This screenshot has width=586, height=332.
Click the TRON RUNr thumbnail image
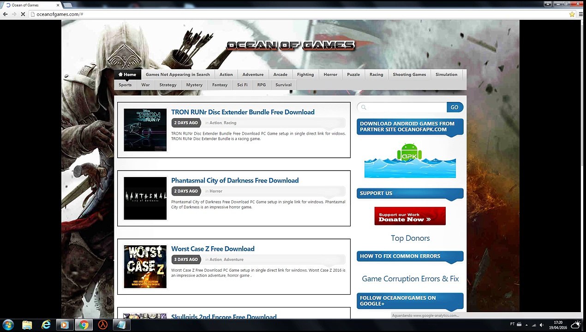tap(145, 130)
